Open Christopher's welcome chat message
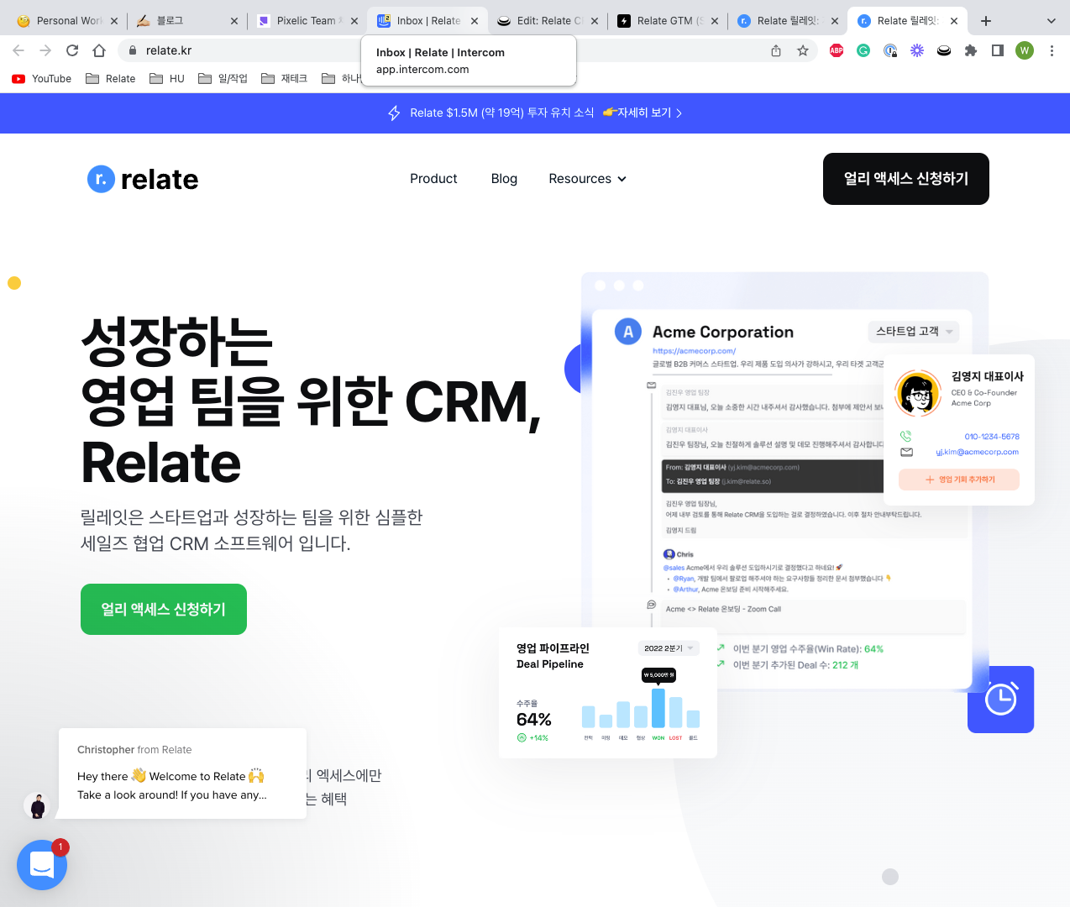This screenshot has height=907, width=1070. point(182,773)
